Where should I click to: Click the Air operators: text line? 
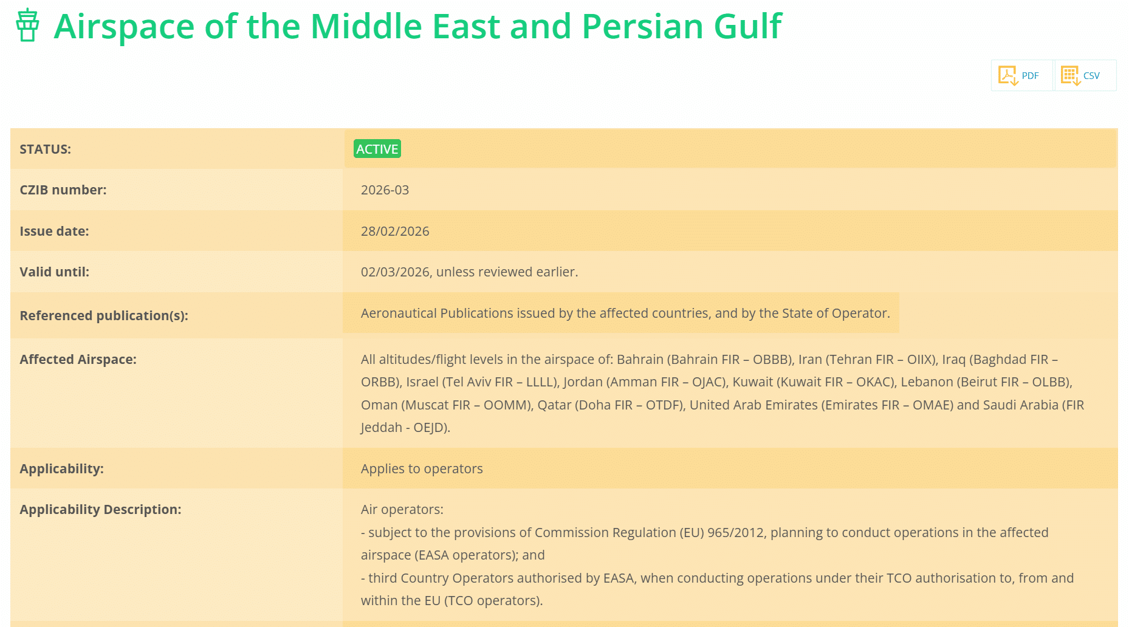[402, 510]
